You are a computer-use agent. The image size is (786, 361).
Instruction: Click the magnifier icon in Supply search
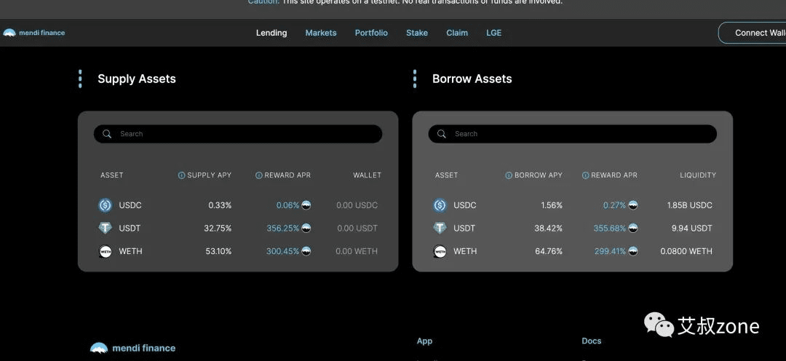pos(107,134)
